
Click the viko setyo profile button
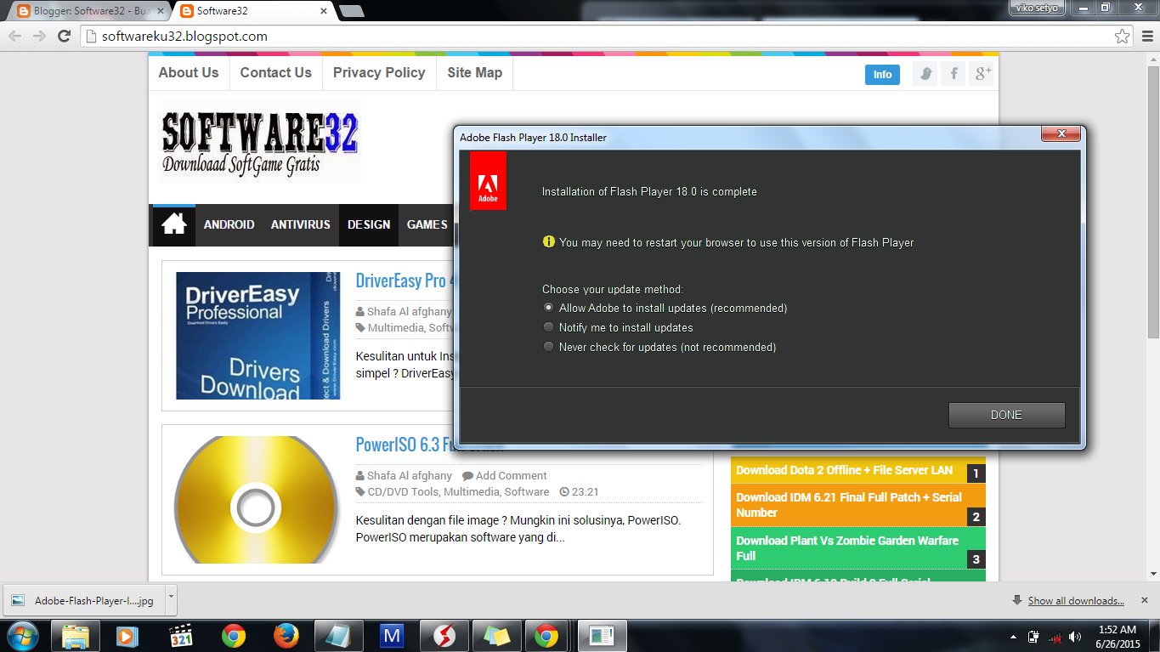click(1037, 8)
